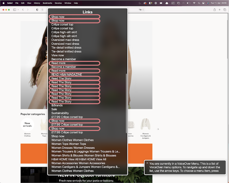
Task: Open the Wi-Fi status menu
Action: [194, 3]
